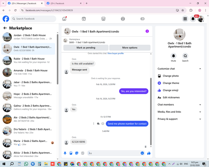Open the Chrome tab search dropdown
The image size is (209, 167).
[x=3, y=3]
